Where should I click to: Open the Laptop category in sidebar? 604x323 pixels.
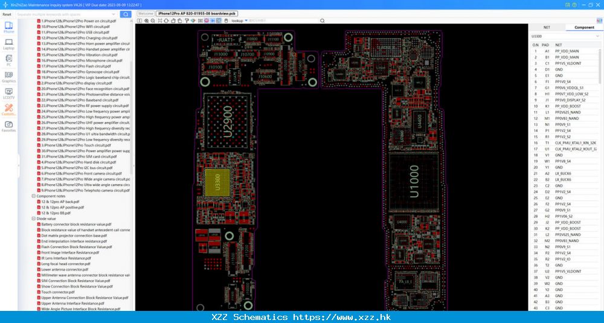[8, 44]
